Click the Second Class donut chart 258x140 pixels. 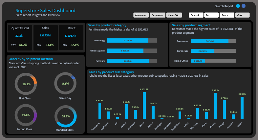[26, 115]
